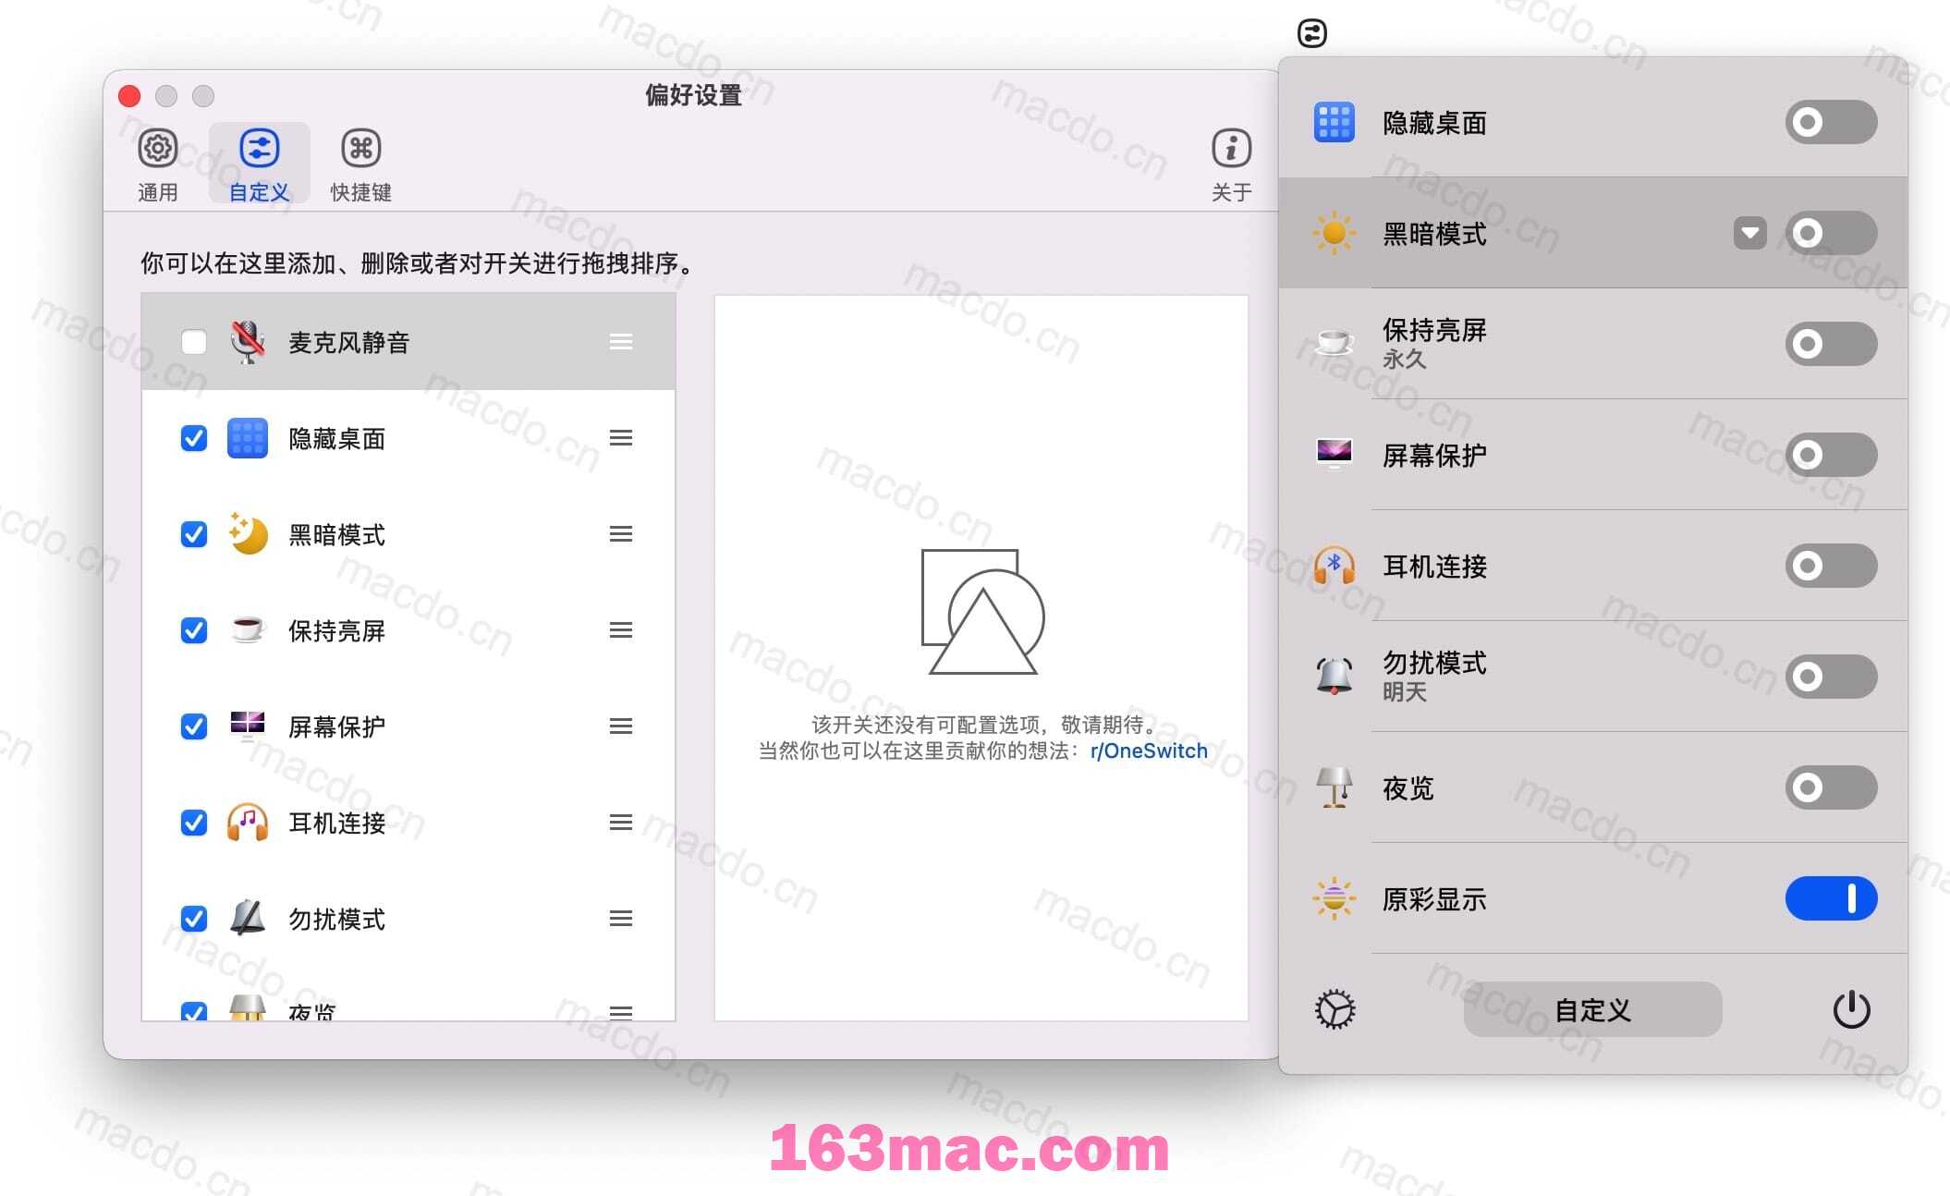Click the reorder handle for 麦克风静音

pos(621,342)
